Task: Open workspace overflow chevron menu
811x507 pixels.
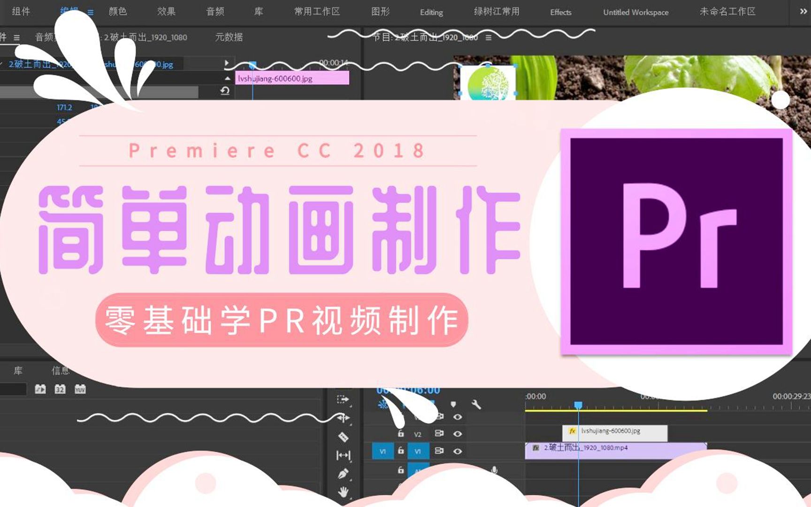Action: (x=803, y=12)
